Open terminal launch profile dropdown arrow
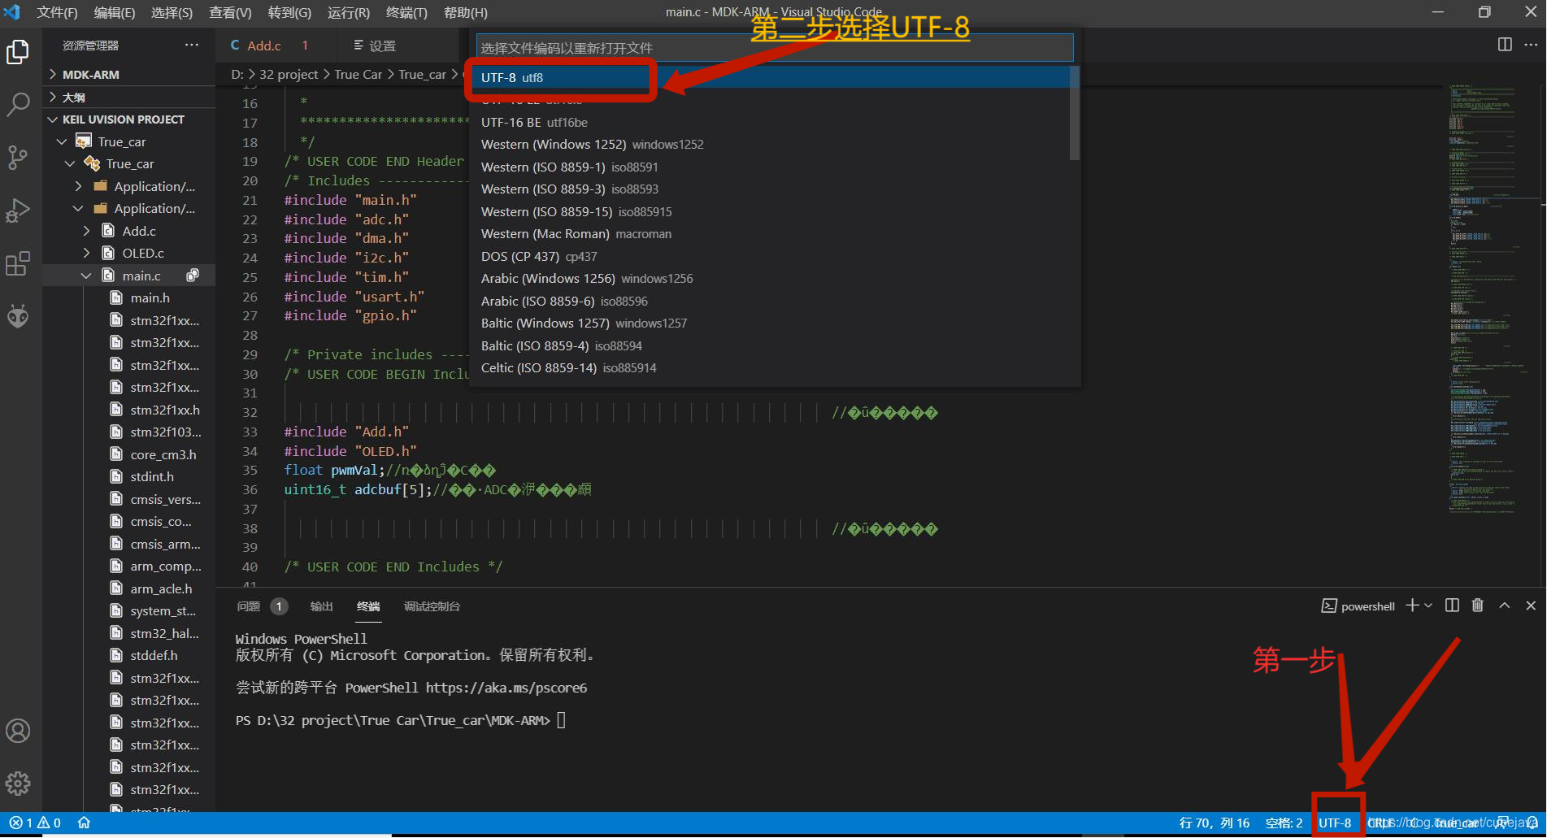 (1428, 606)
